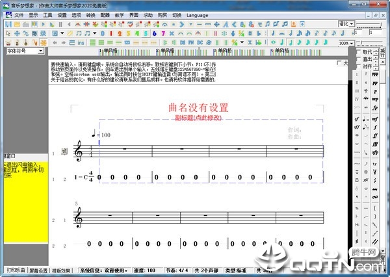The height and width of the screenshot is (277, 390).
Task: Click the saxophone instrument icon
Action: [34, 42]
